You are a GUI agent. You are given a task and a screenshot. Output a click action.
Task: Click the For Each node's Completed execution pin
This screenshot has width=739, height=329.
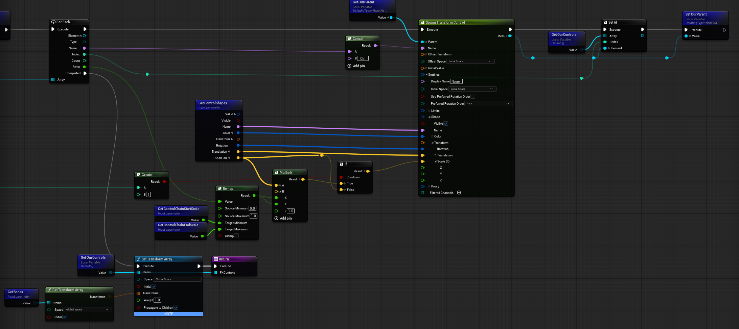(85, 73)
